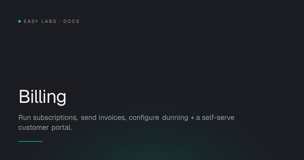304x160 pixels.
Task: Click the word dunning
Action: [175, 118]
